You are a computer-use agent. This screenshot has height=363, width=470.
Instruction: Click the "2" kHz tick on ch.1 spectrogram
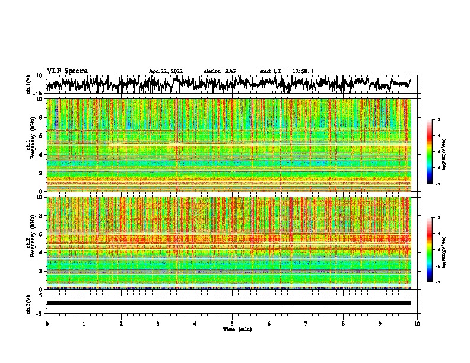point(41,173)
